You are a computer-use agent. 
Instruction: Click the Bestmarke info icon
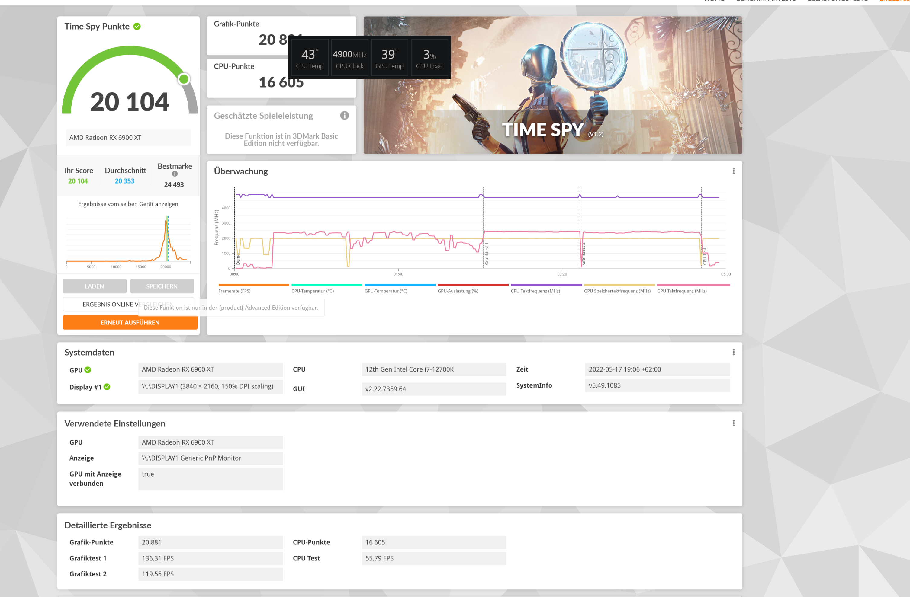pyautogui.click(x=175, y=174)
